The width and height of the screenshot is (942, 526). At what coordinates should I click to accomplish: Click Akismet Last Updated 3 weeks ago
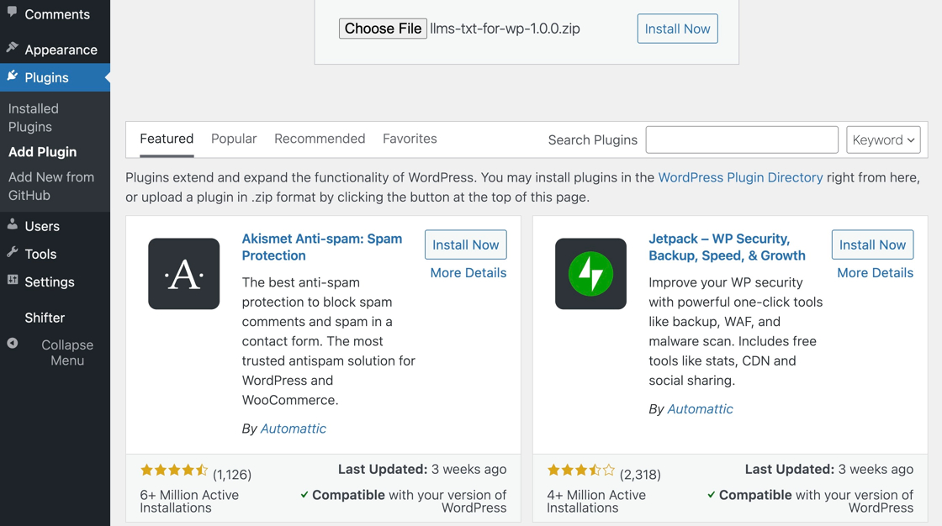[422, 470]
